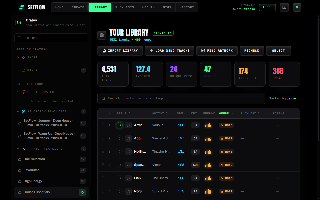Reverse the Genre column sort
Image resolution: width=320 pixels, height=200 pixels.
coord(226,113)
